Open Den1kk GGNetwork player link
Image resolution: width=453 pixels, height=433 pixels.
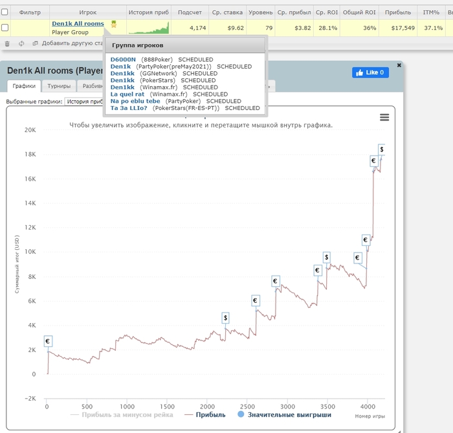[x=122, y=73]
